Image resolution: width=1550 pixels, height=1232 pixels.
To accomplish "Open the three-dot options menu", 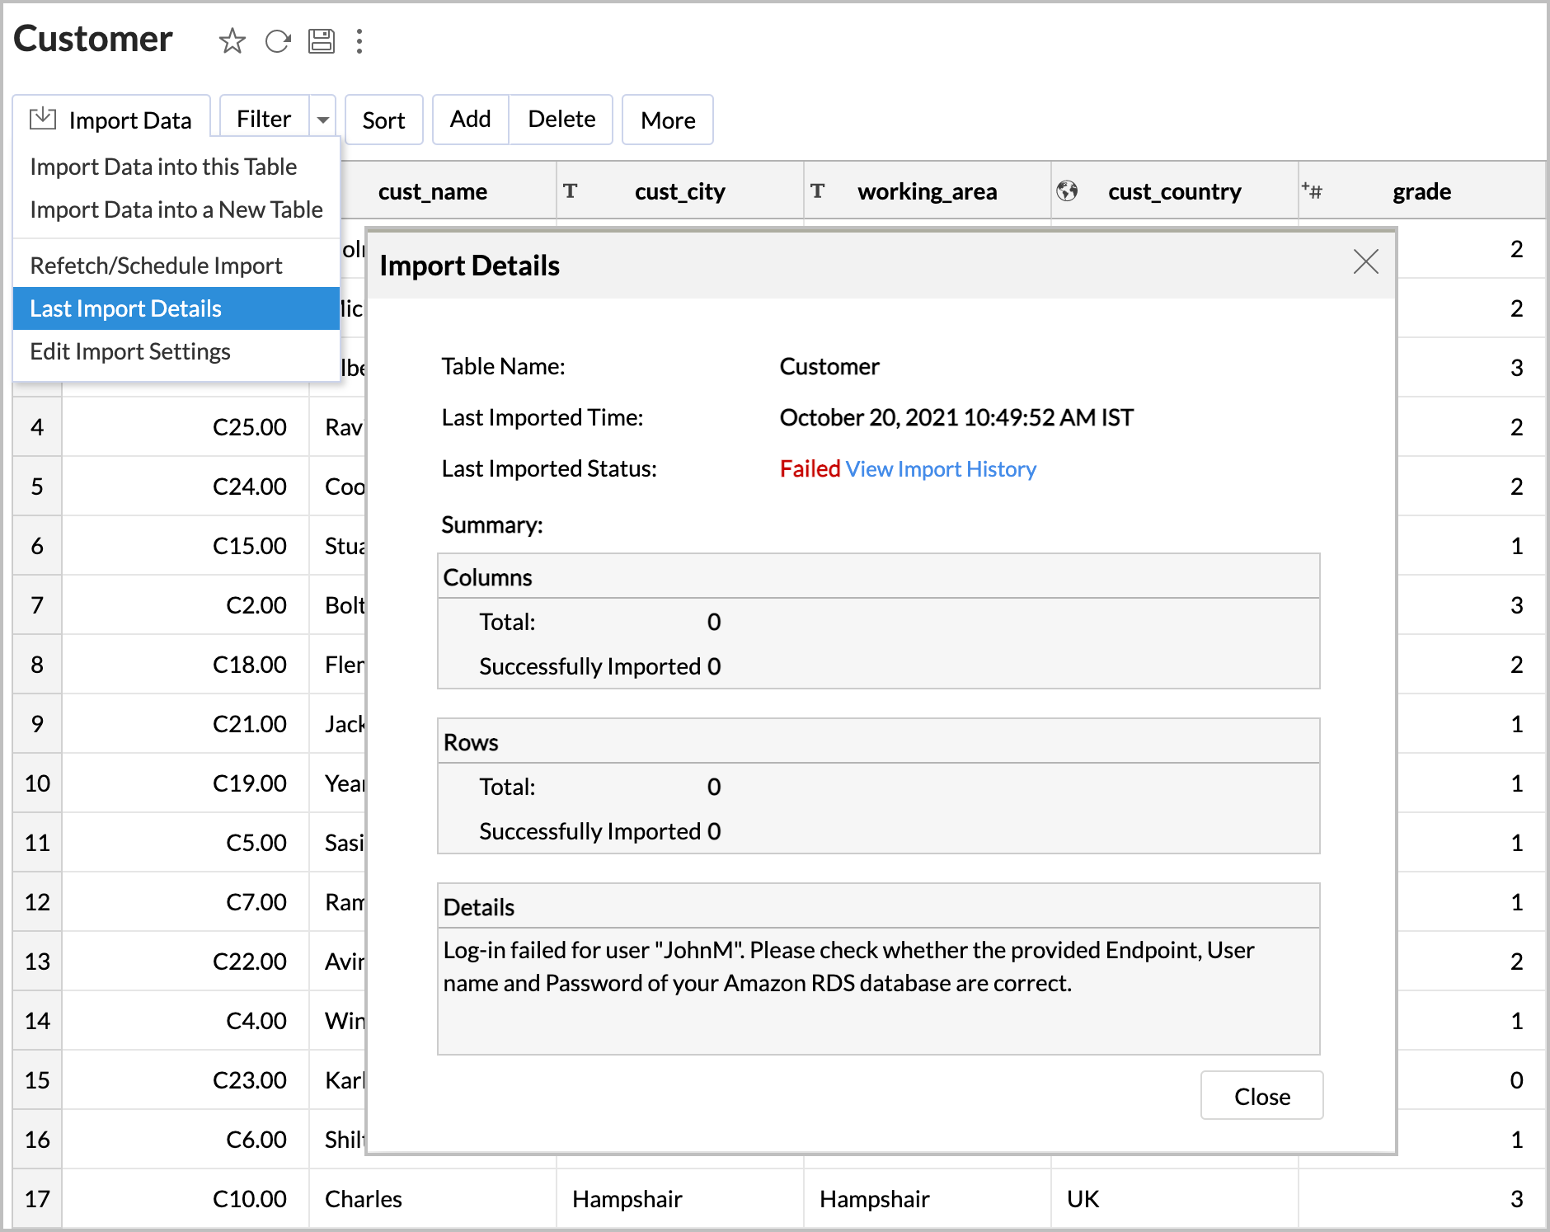I will click(359, 41).
